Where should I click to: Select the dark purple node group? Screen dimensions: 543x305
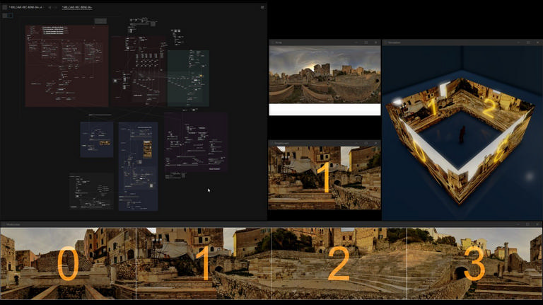coord(196,142)
